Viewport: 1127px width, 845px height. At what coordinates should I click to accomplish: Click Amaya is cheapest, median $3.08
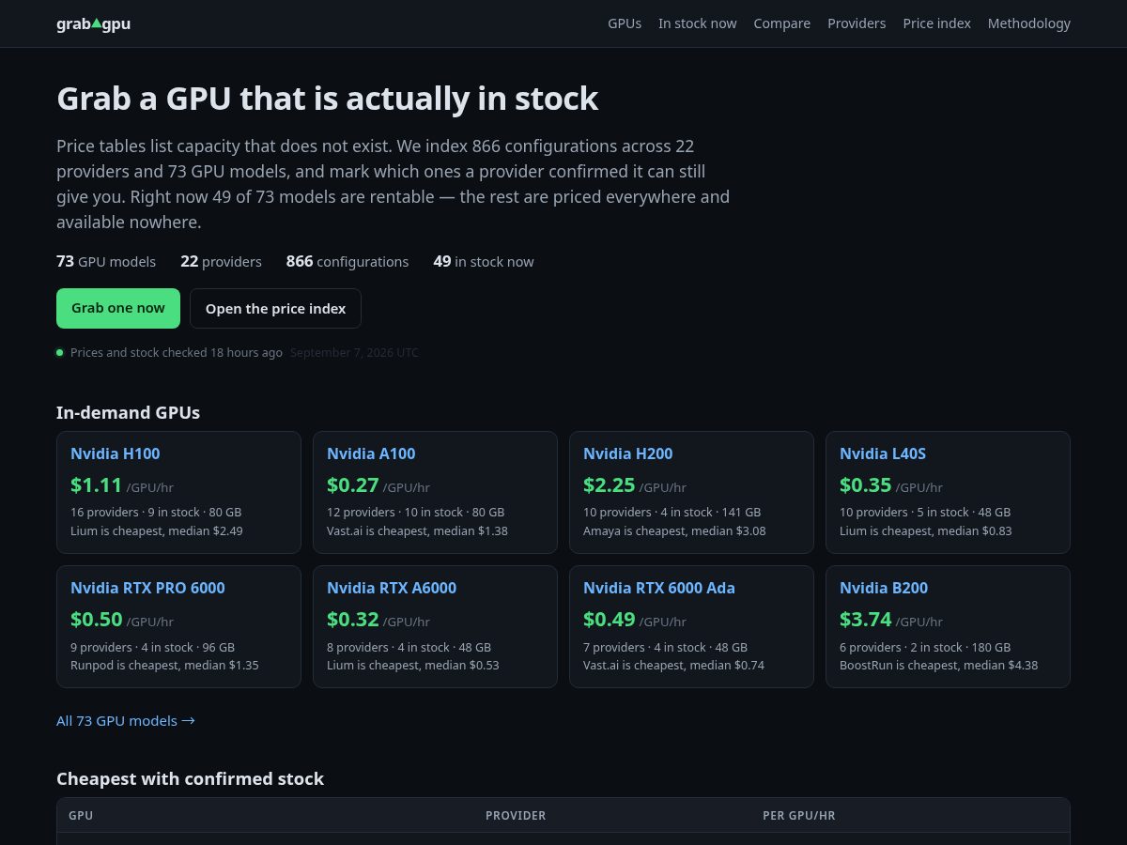(674, 530)
